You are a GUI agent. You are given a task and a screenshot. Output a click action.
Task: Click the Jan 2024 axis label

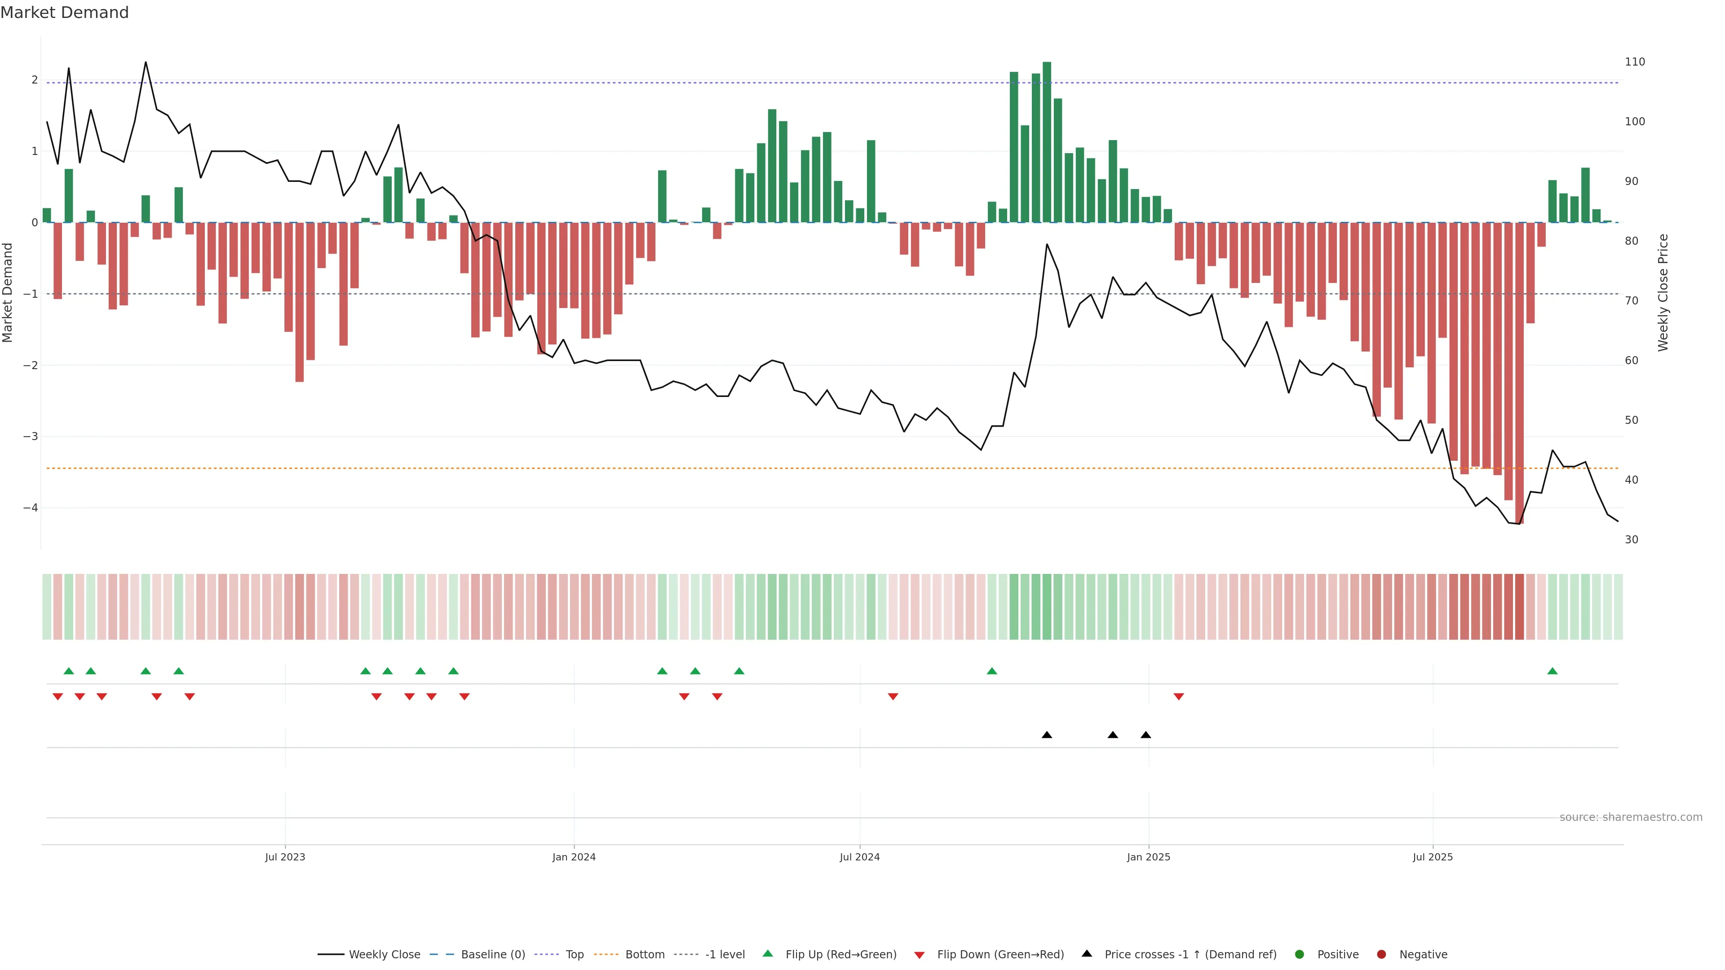coord(574,857)
